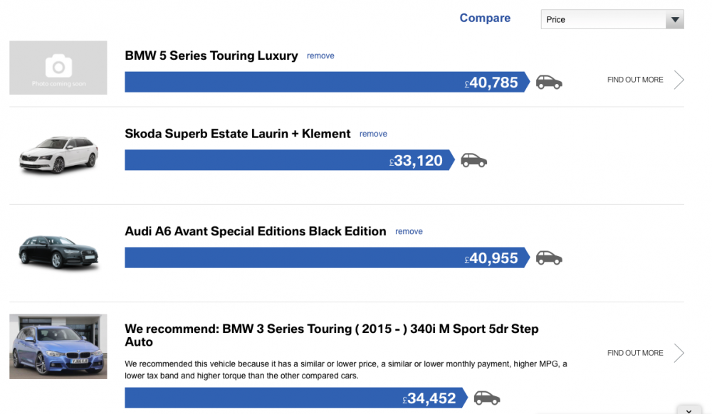Screen dimensions: 712x414
Task: Click chevron arrow next to BMW 5 Series FIND OUT MORE
Action: pyautogui.click(x=679, y=80)
